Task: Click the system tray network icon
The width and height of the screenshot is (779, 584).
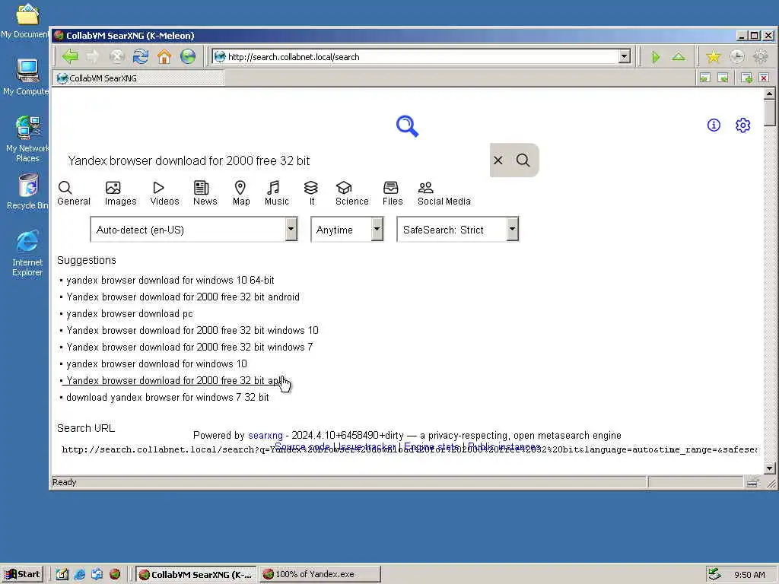Action: (x=714, y=574)
